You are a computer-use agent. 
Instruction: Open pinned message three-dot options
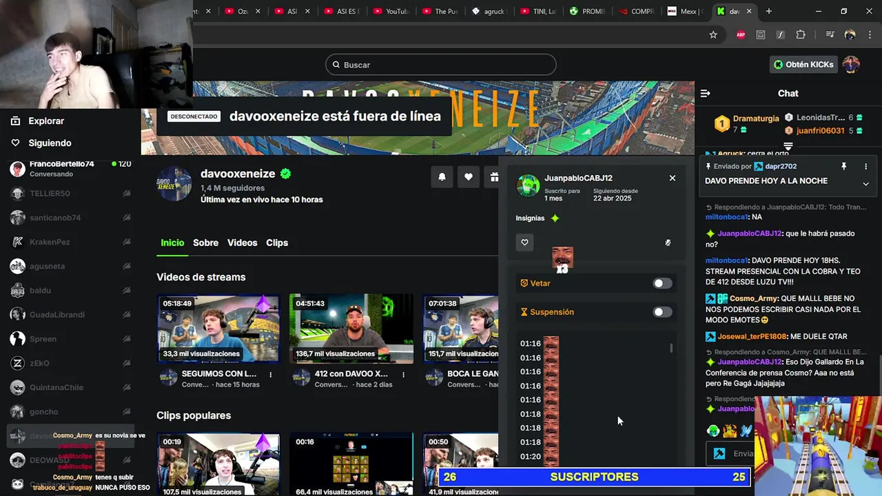[x=866, y=167]
